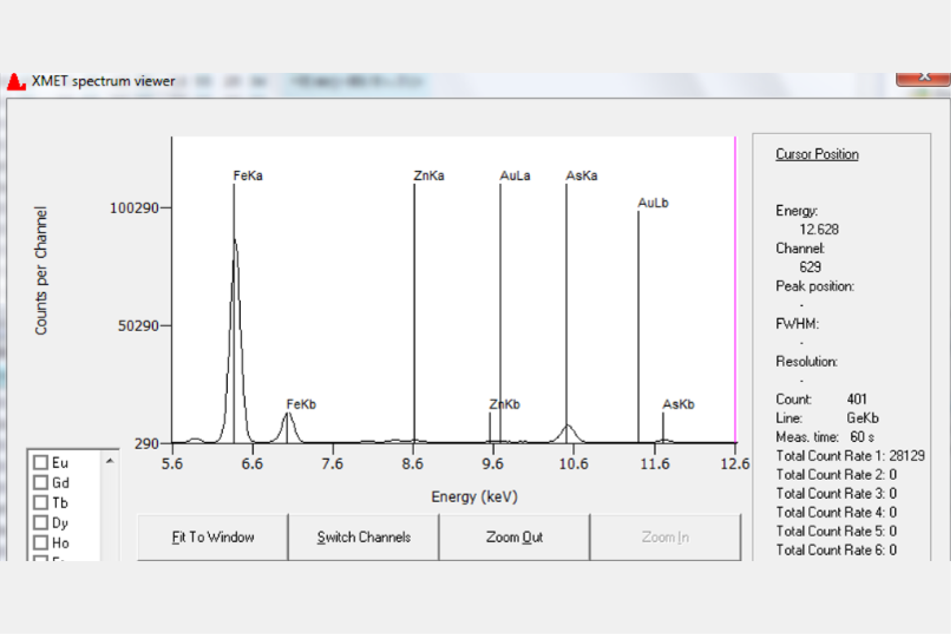Select the Ho element checkbox
The image size is (951, 634).
click(x=41, y=542)
